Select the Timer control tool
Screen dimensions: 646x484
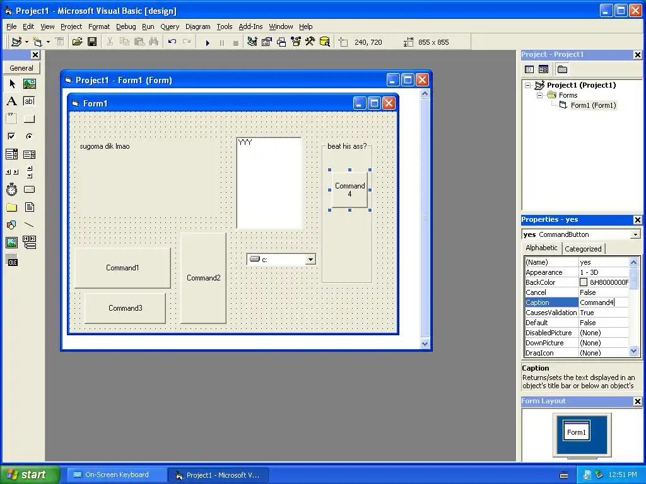coord(12,189)
